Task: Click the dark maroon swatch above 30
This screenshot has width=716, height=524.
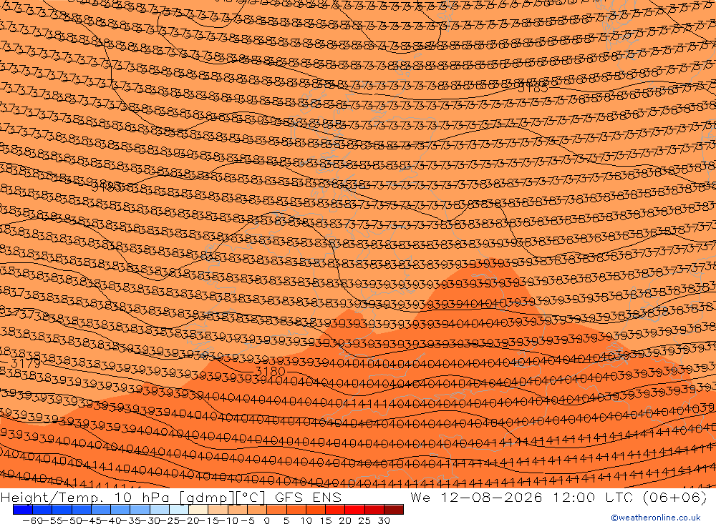Action: tap(394, 510)
